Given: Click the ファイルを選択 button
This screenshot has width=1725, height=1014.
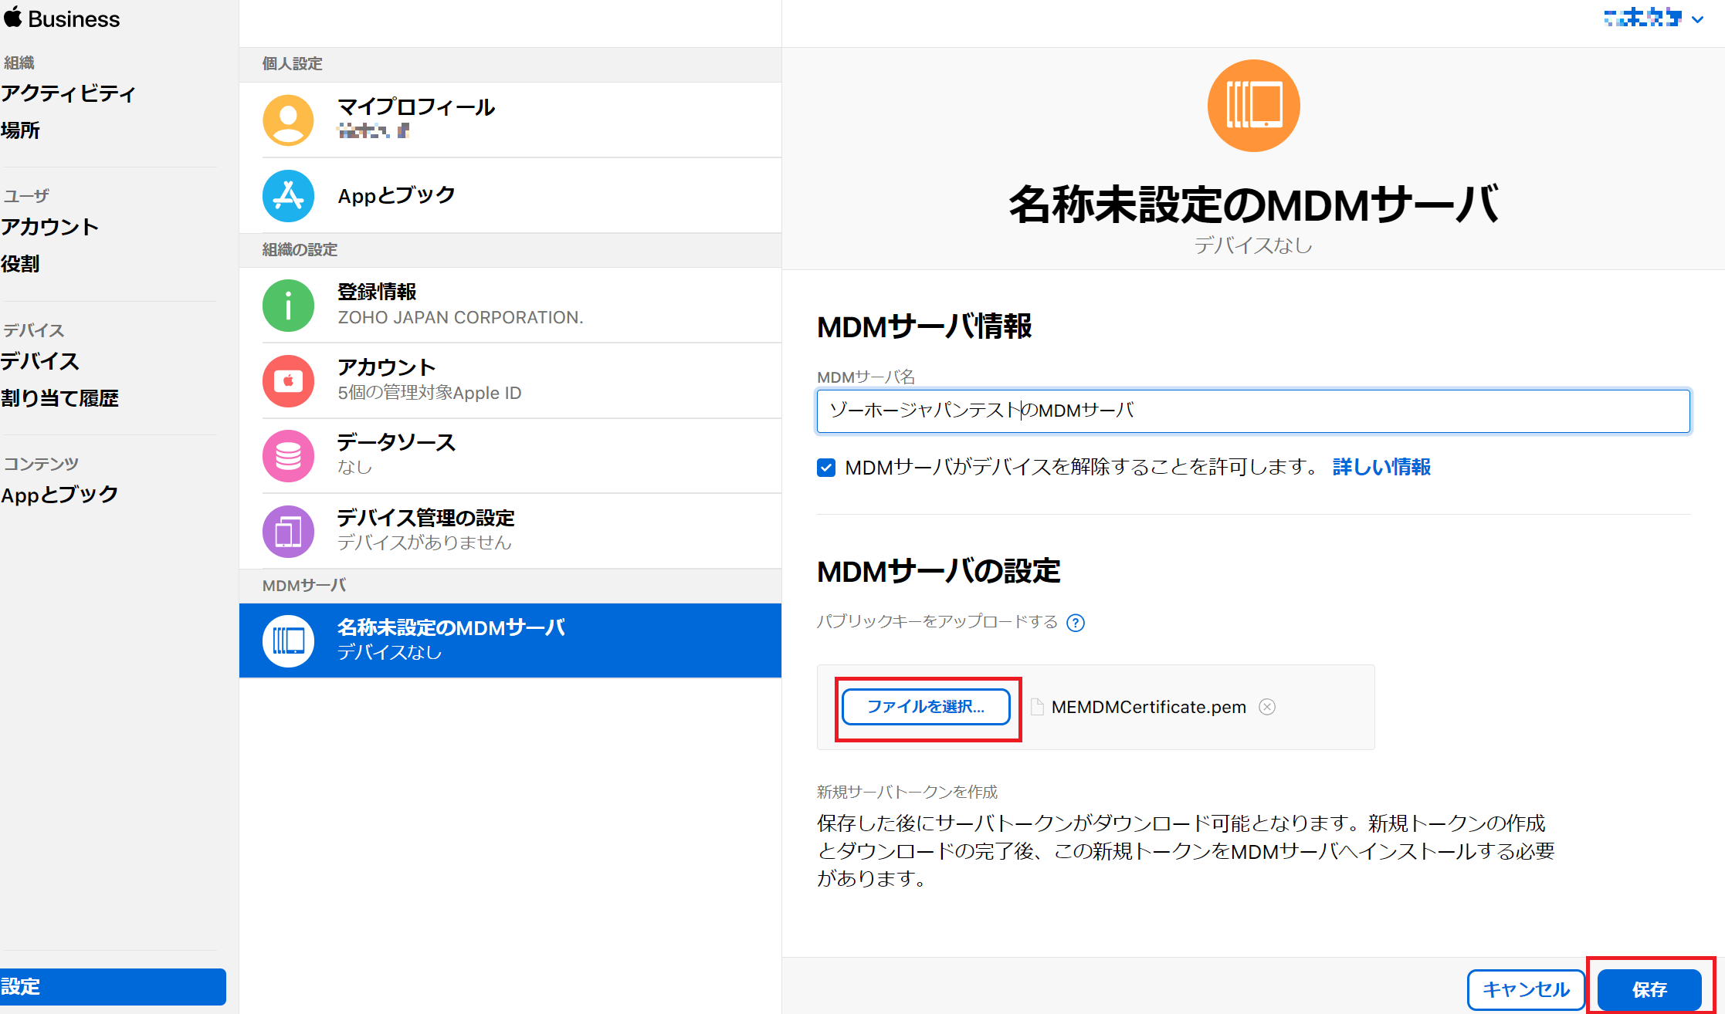Looking at the screenshot, I should coord(926,707).
